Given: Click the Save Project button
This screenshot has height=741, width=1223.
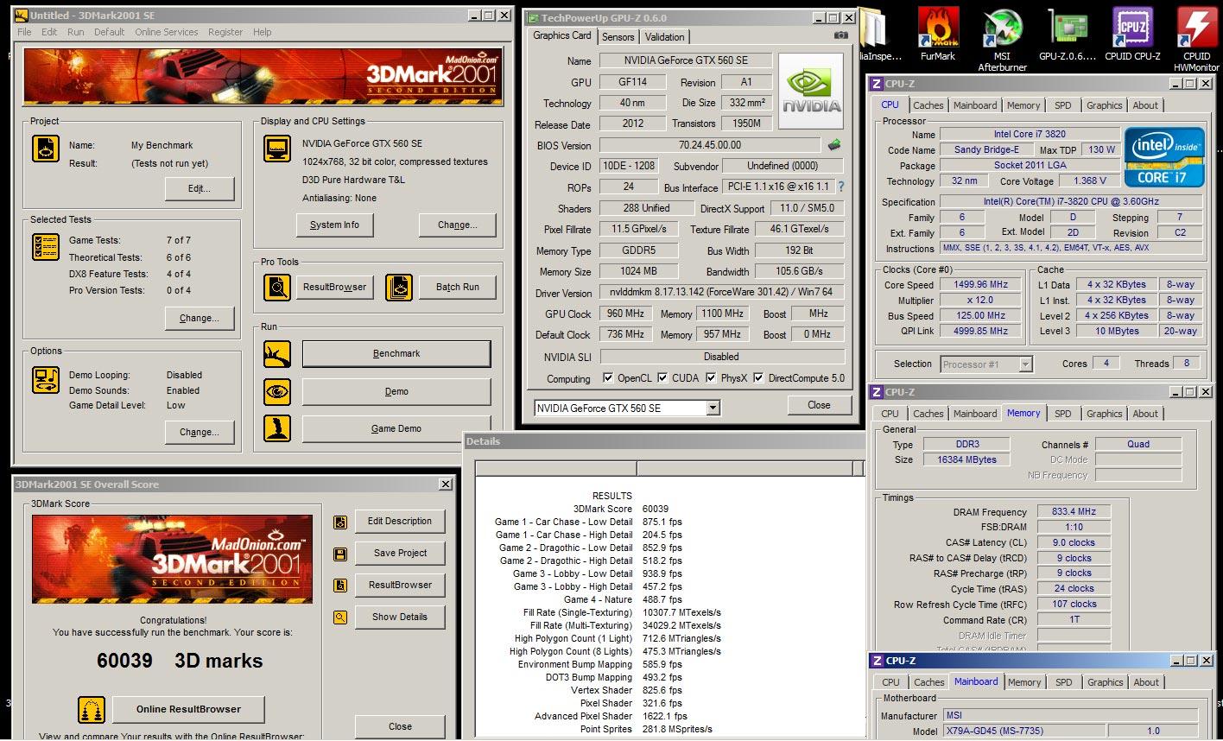Looking at the screenshot, I should tap(400, 553).
